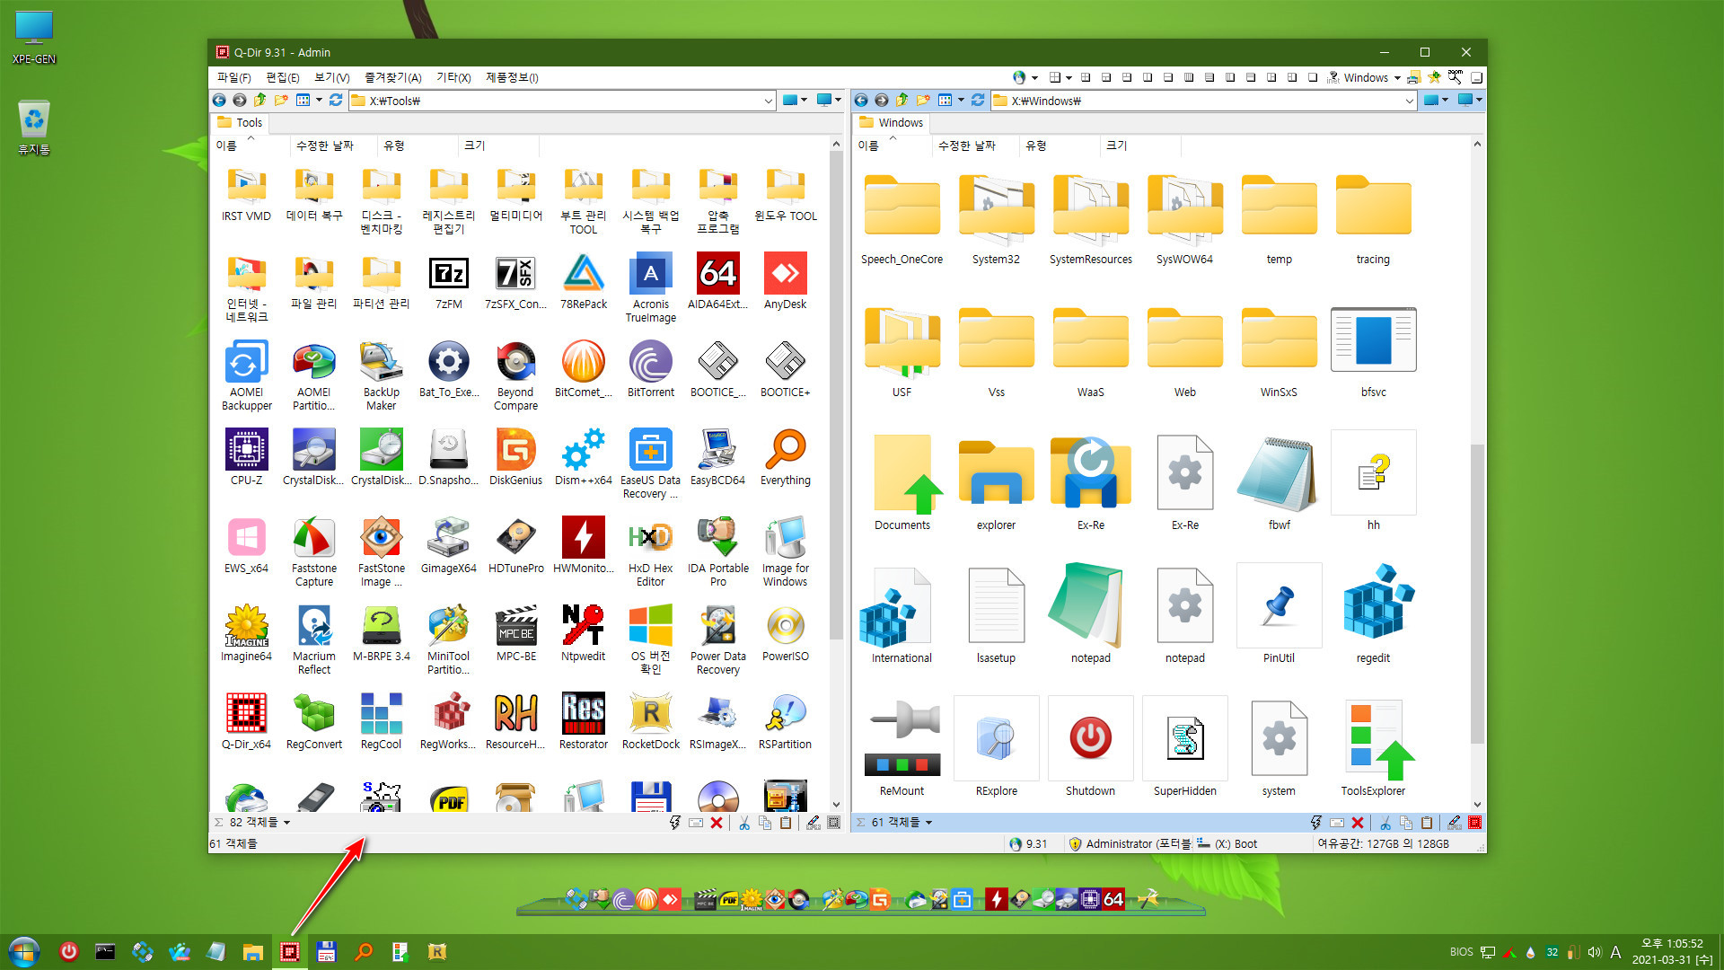Click the Tools pane vertical scrollbar
Screen dimensions: 1724x970
point(836,395)
